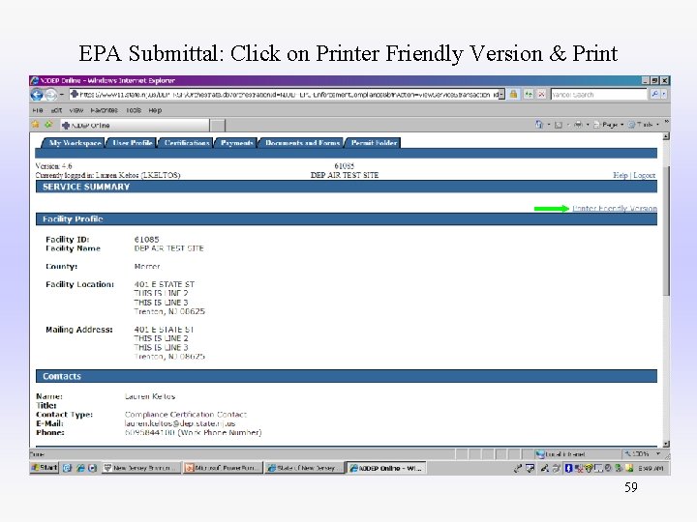Image resolution: width=697 pixels, height=522 pixels.
Task: Open the Favorites menu
Action: pos(104,110)
